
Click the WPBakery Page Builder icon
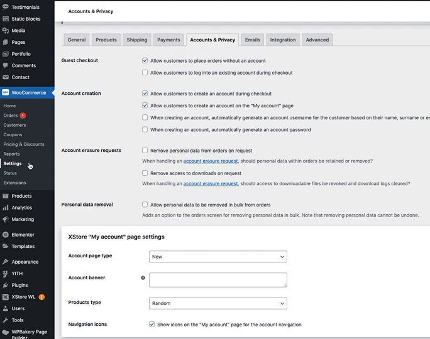[6, 332]
